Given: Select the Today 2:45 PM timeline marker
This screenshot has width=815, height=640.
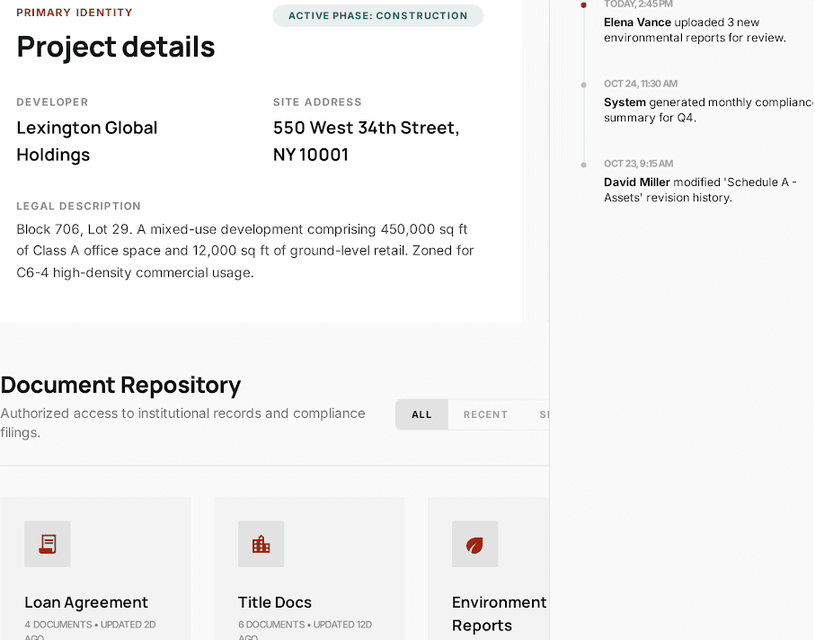Looking at the screenshot, I should click(x=584, y=5).
